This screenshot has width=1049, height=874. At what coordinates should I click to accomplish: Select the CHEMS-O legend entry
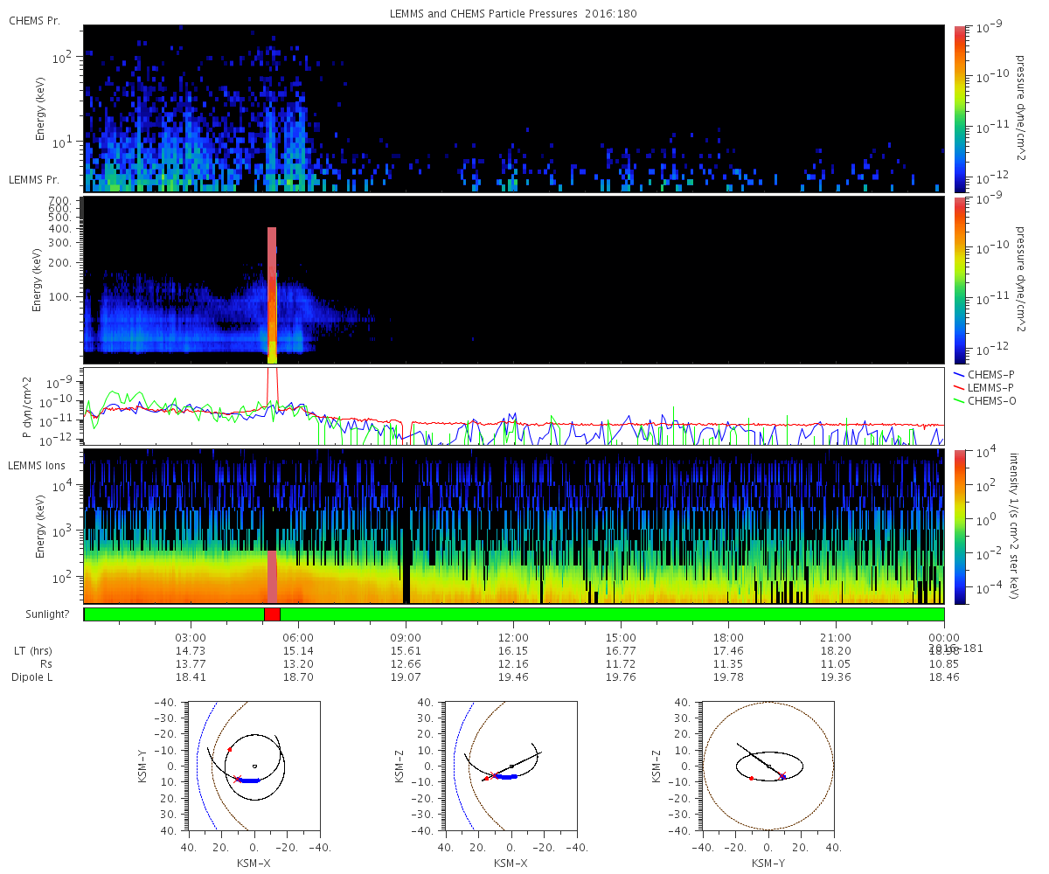pyautogui.click(x=983, y=400)
